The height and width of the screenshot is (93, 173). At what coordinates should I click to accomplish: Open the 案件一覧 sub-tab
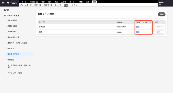[x=38, y=5]
